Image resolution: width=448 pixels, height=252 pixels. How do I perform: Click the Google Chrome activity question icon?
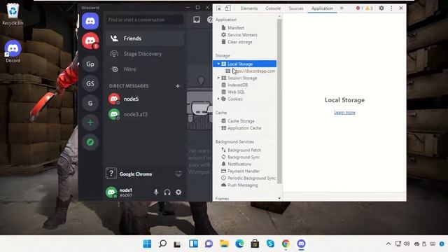(x=111, y=174)
